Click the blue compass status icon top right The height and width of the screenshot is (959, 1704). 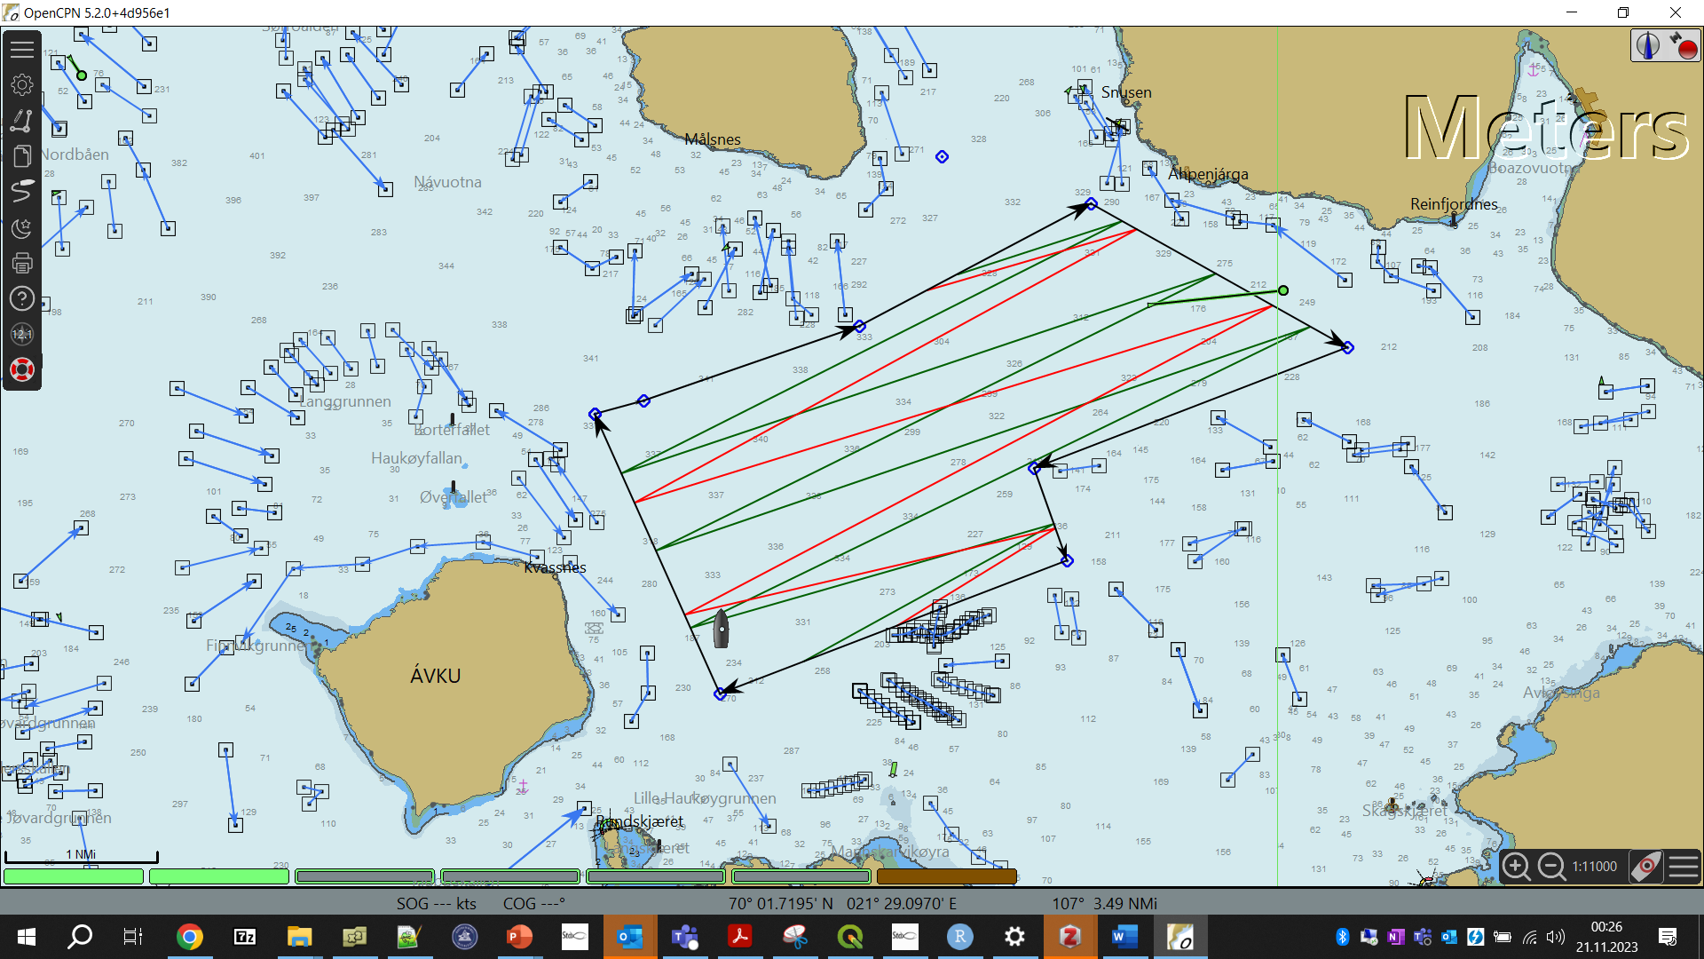tap(1648, 44)
